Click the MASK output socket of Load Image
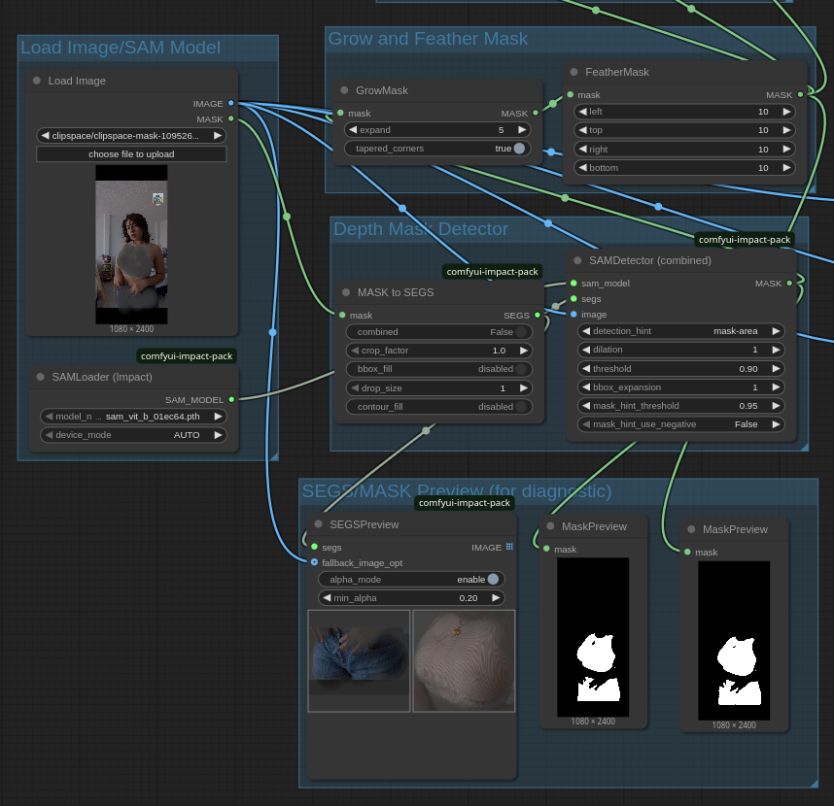834x806 pixels. click(230, 118)
